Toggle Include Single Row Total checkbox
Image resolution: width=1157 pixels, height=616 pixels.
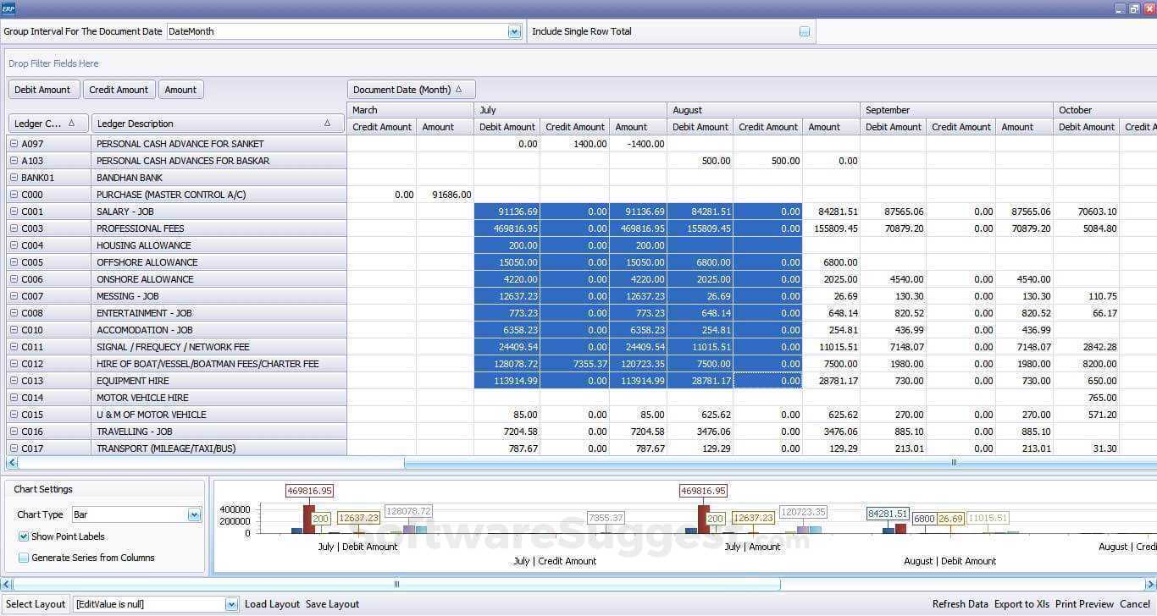click(804, 32)
